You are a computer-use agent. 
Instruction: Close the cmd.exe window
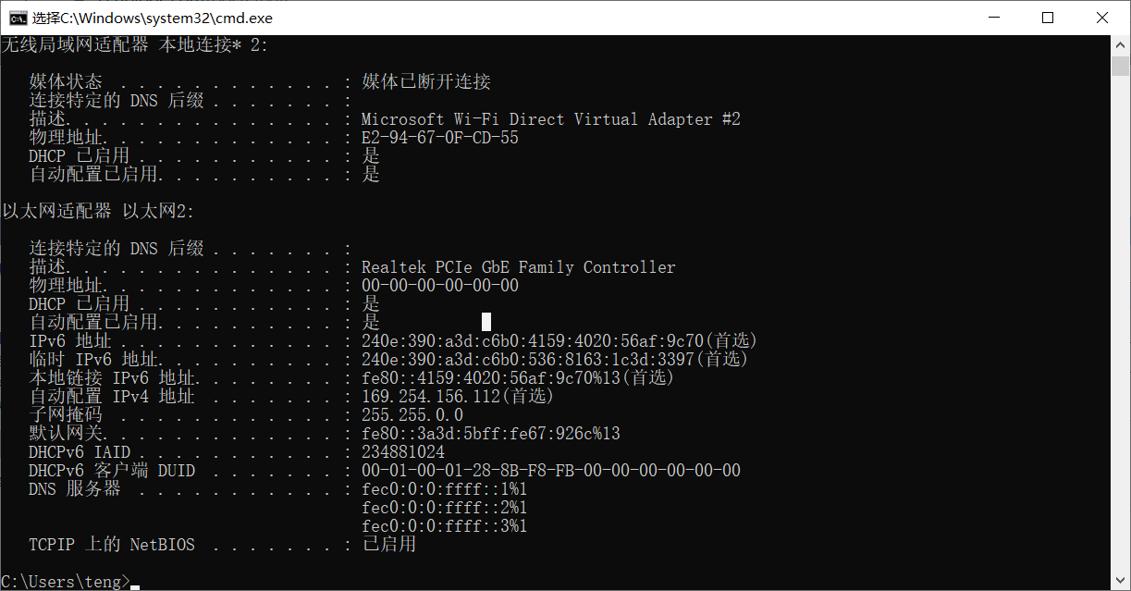point(1102,18)
